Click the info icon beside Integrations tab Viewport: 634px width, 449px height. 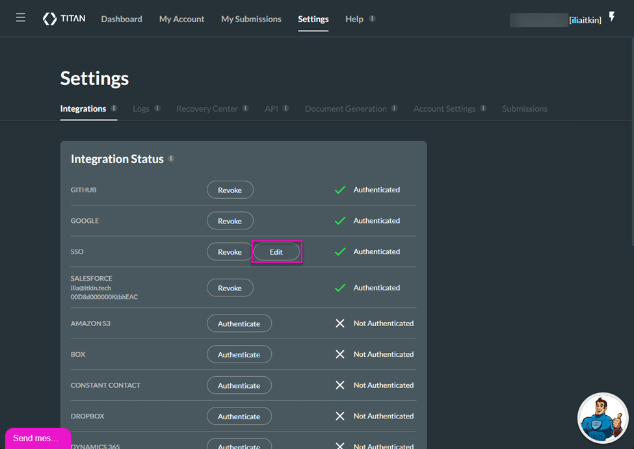click(114, 108)
